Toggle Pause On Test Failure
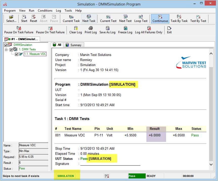 tap(50, 30)
